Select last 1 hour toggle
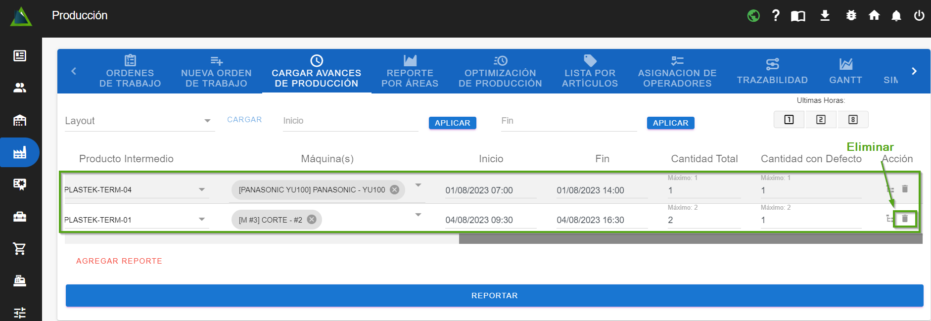 (x=789, y=120)
